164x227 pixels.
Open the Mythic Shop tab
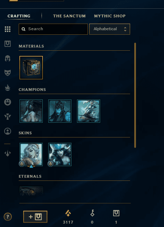click(x=110, y=16)
